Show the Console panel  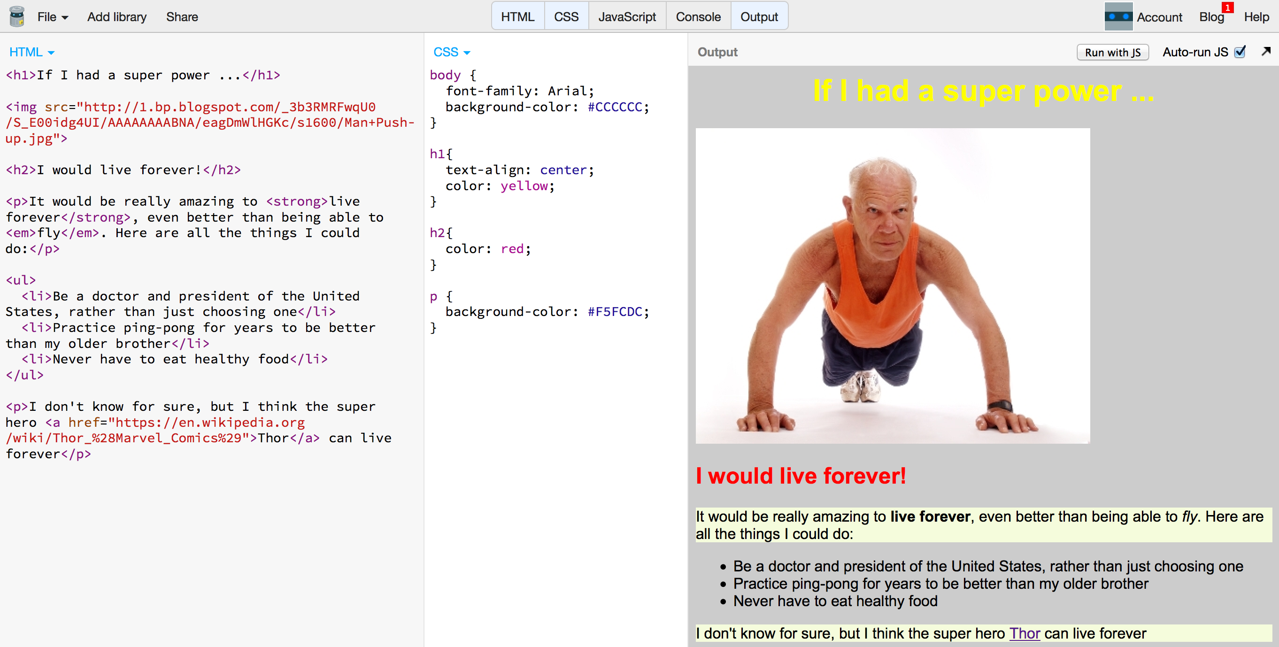698,17
